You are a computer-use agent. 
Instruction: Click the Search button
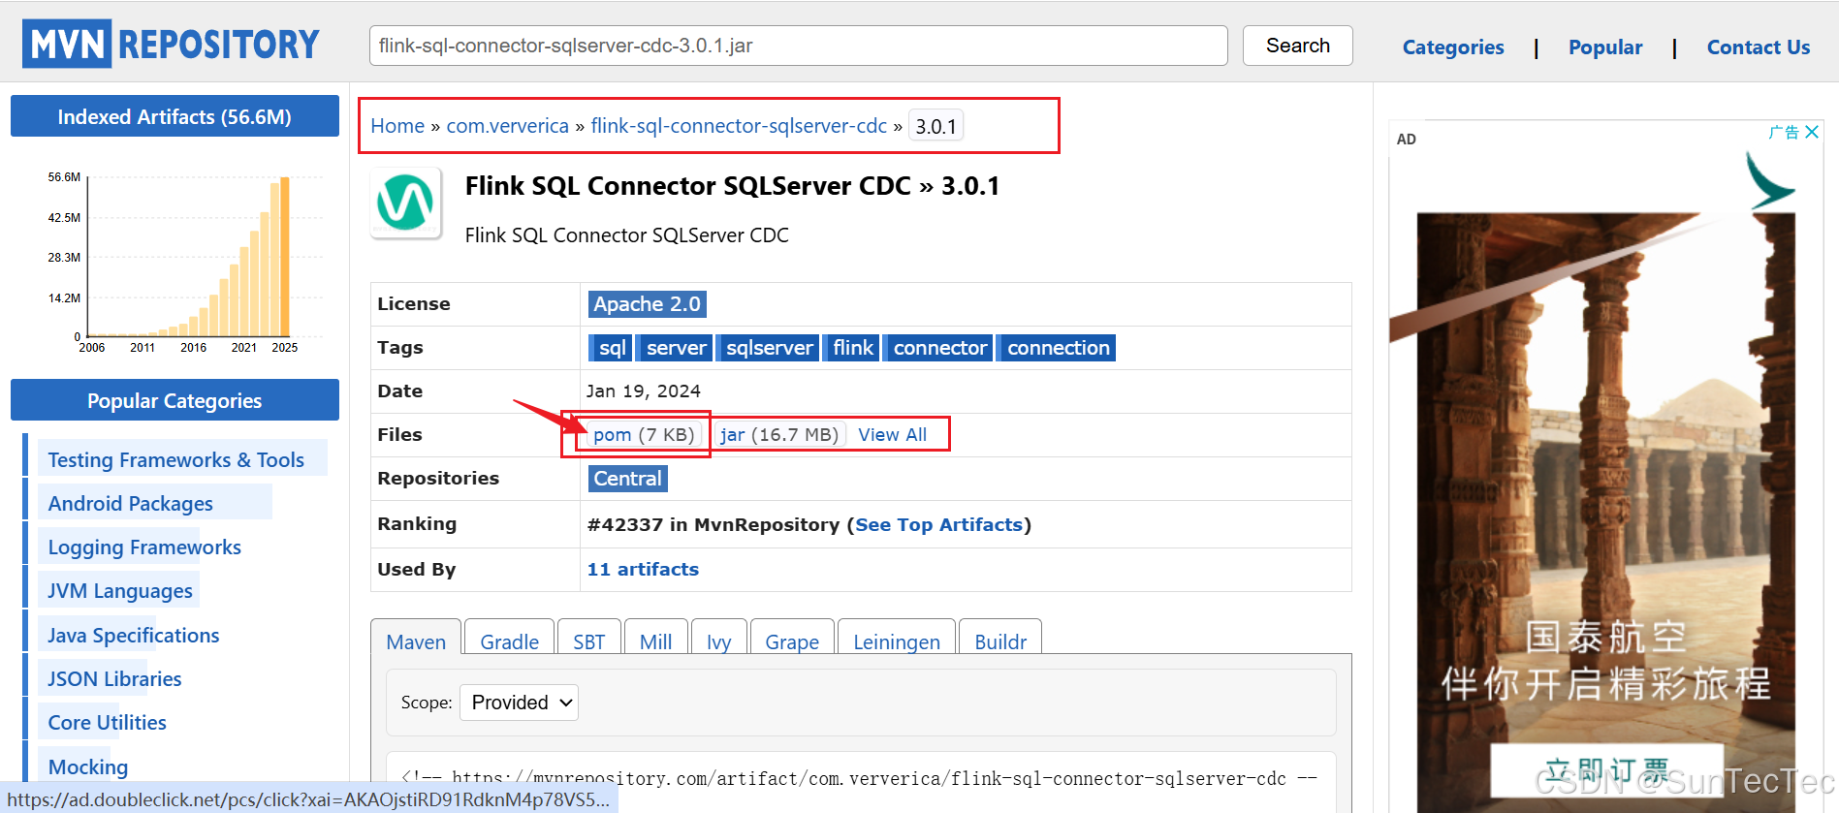coord(1297,46)
